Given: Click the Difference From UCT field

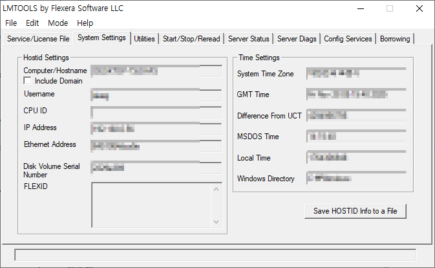Looking at the screenshot, I should pyautogui.click(x=356, y=115).
